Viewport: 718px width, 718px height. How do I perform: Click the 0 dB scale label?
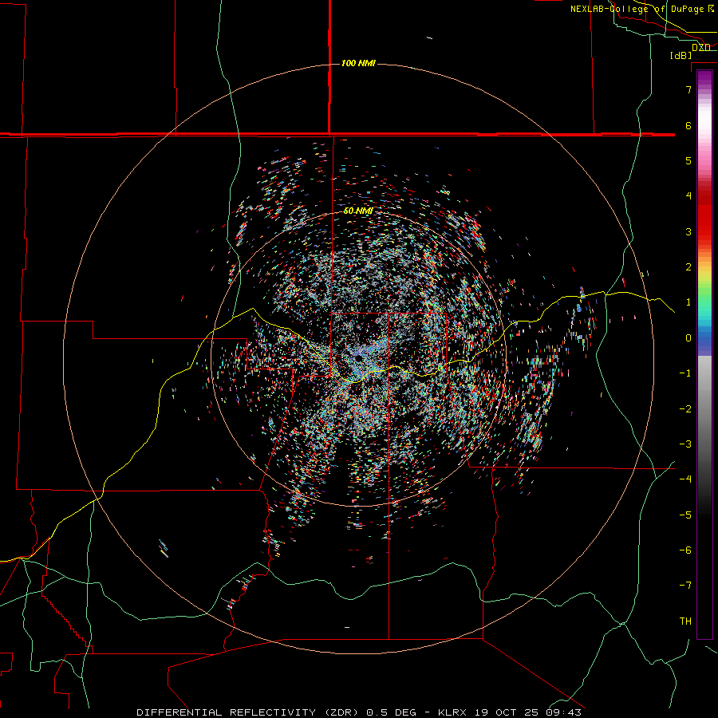click(x=688, y=338)
